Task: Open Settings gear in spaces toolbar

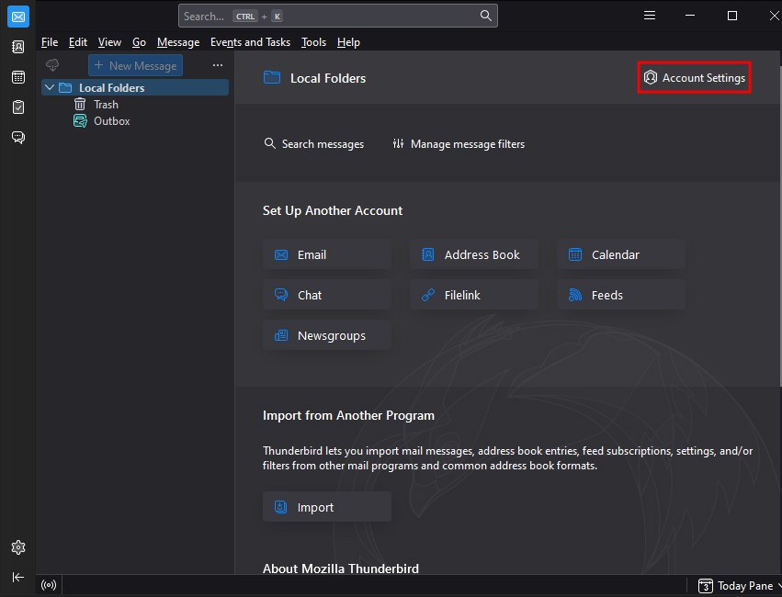Action: 17,547
